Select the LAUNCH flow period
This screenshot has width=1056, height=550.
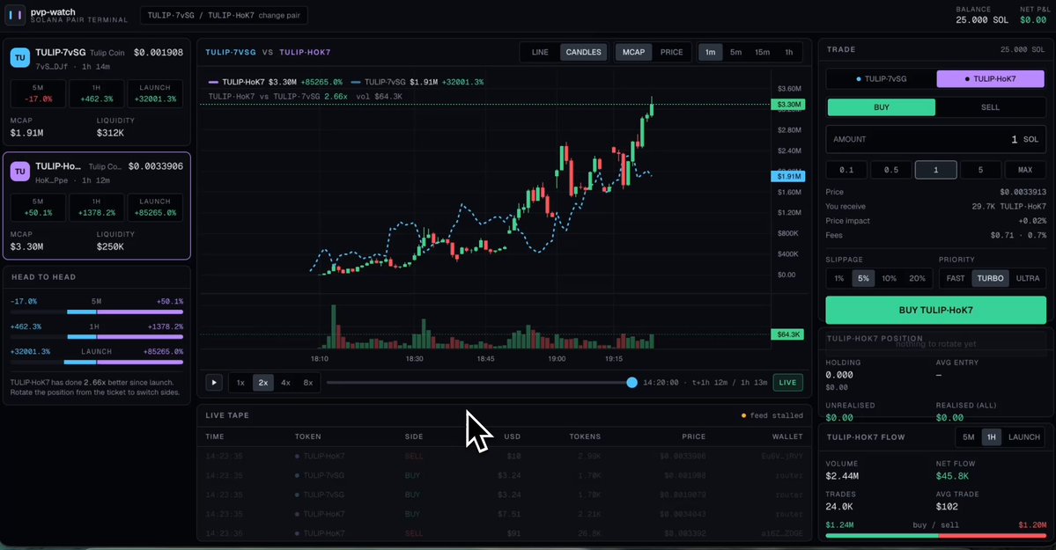[1023, 436]
